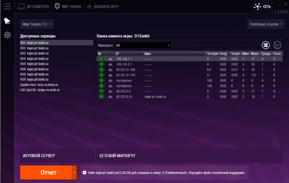Image resolution: width=289 pixels, height=183 pixels.
Task: Open the hamburger menu icon
Action: coord(8,6)
